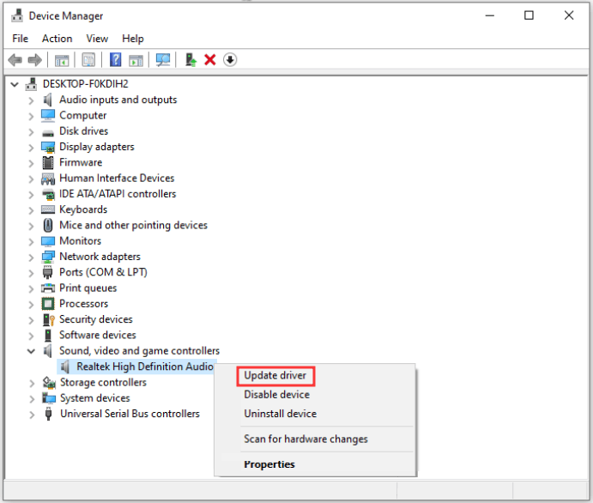Viewport: 593px width, 503px height.
Task: Click the Storage controllers icon
Action: pos(49,382)
